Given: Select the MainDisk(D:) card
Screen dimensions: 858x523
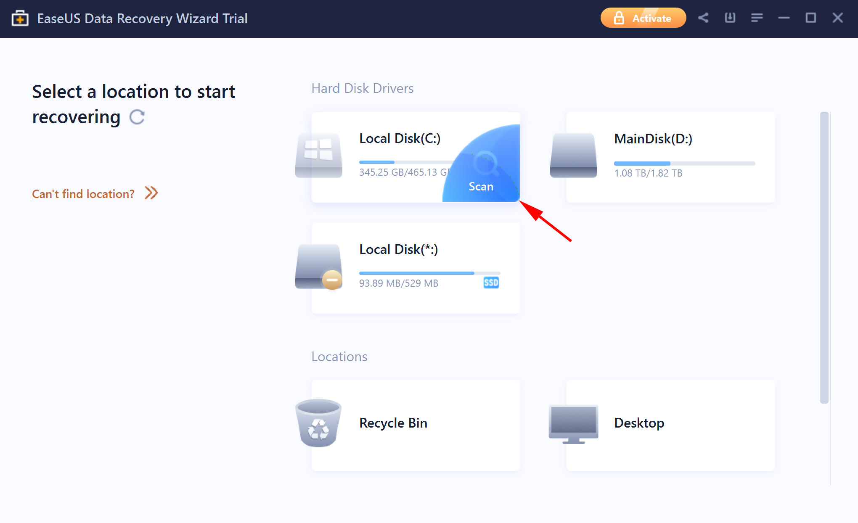Looking at the screenshot, I should pos(670,157).
